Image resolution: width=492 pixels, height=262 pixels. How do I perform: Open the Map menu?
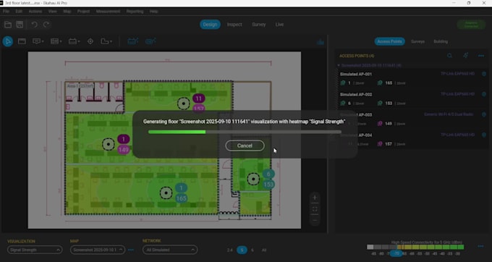pyautogui.click(x=67, y=12)
